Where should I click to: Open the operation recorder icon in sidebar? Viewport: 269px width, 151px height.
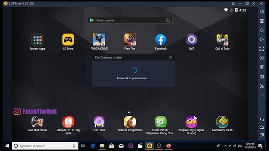click(261, 58)
